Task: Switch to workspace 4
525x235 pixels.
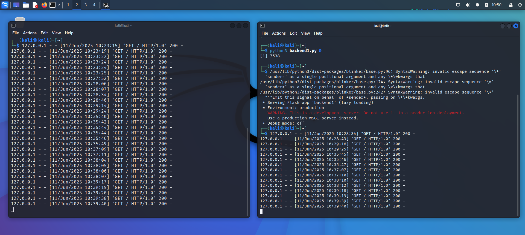Action: click(94, 5)
